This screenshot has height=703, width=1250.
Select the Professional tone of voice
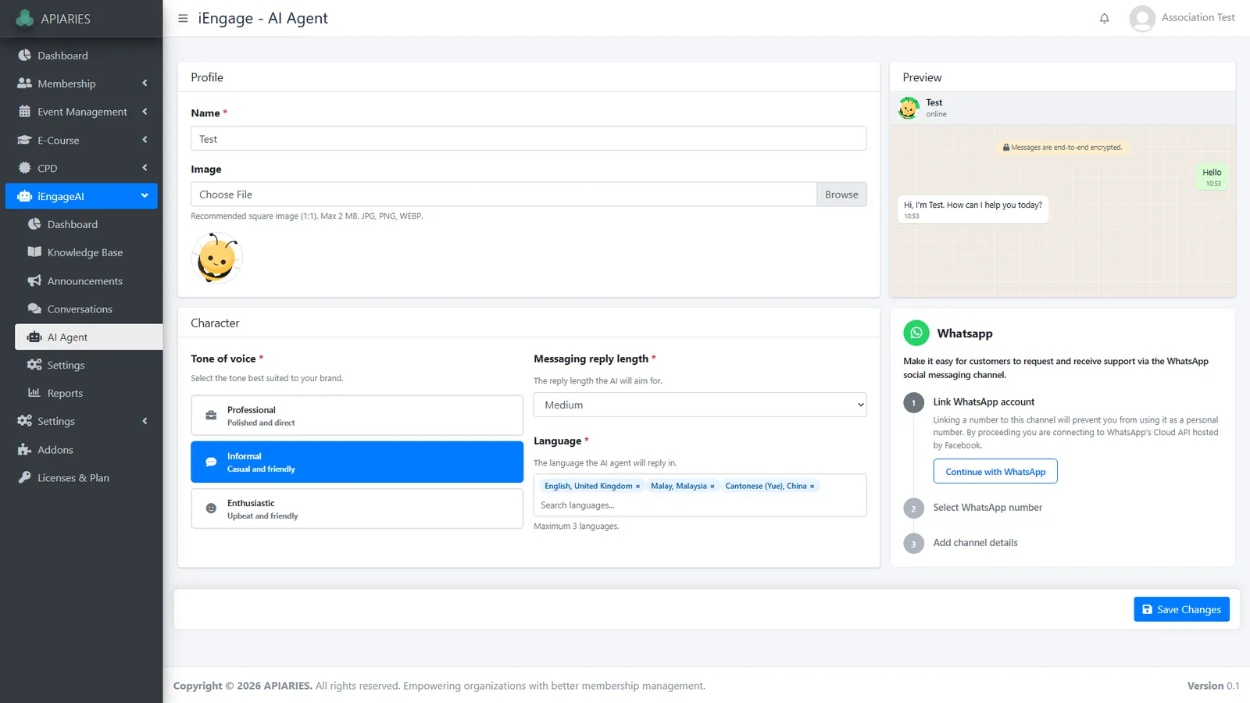tap(357, 416)
